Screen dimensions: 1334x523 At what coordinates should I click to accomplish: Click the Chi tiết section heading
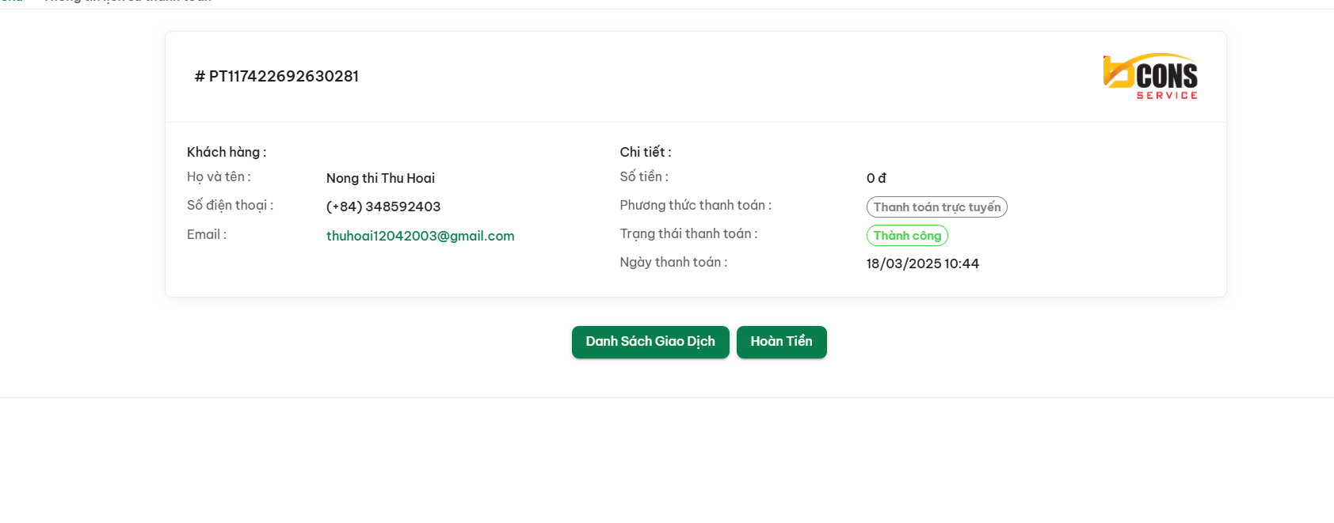coord(646,152)
